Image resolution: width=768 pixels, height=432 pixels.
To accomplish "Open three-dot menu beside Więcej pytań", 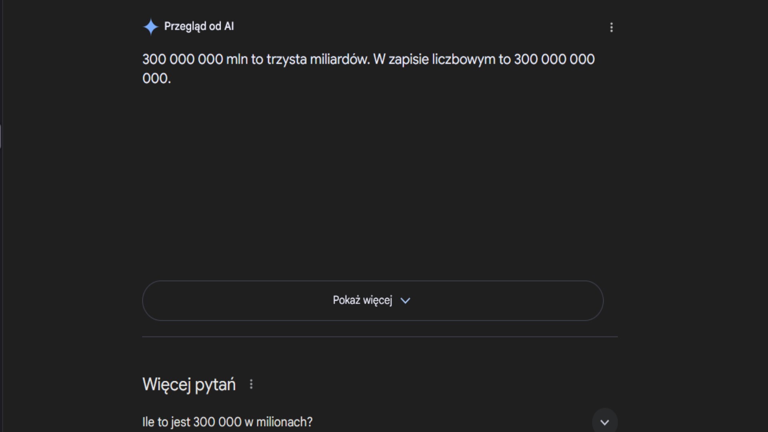I will click(251, 384).
